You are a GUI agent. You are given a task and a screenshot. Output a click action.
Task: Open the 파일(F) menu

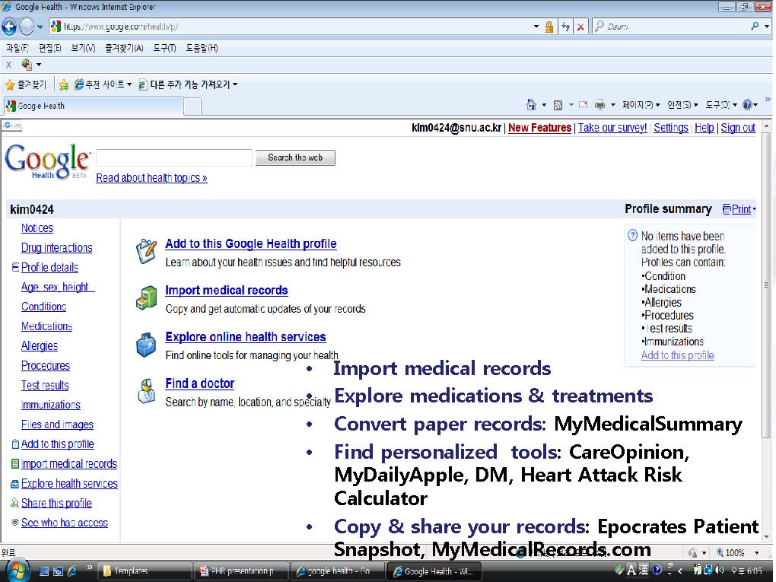tap(17, 48)
